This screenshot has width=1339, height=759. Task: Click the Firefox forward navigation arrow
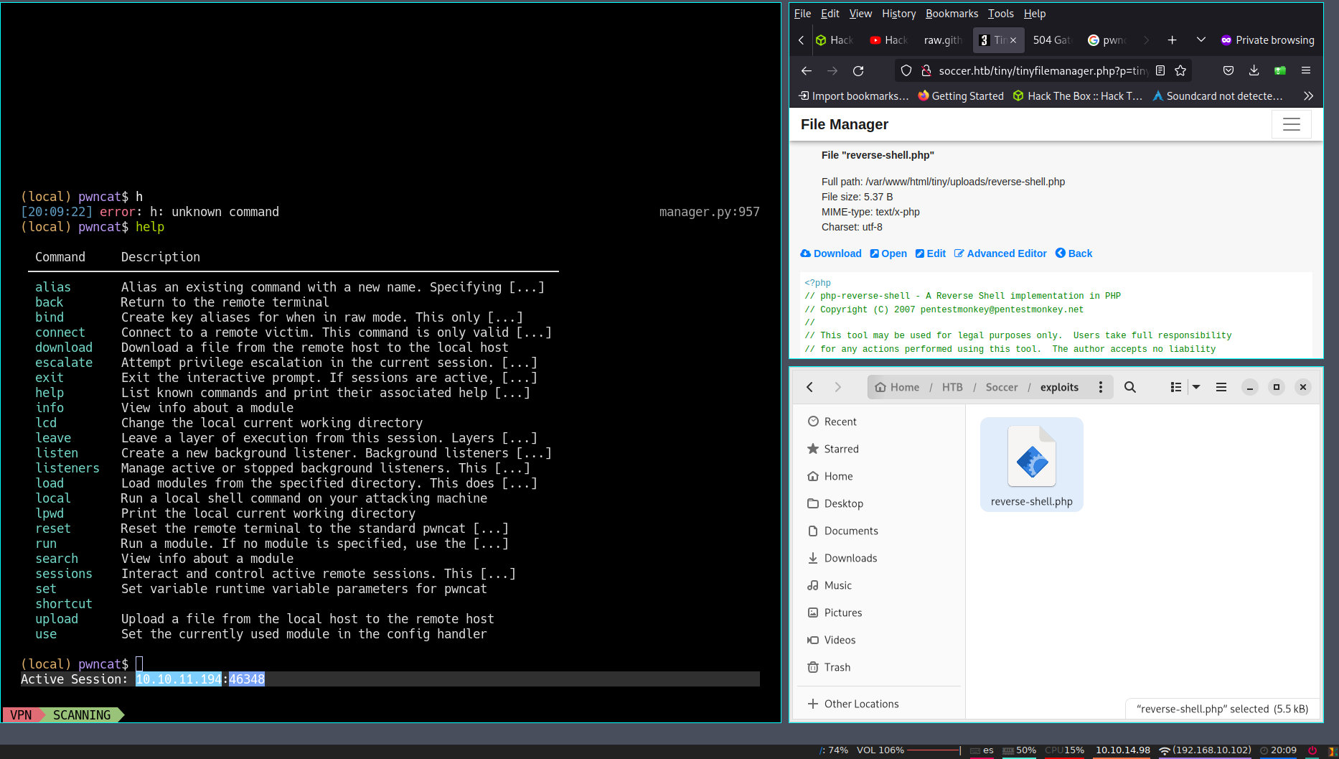[832, 70]
